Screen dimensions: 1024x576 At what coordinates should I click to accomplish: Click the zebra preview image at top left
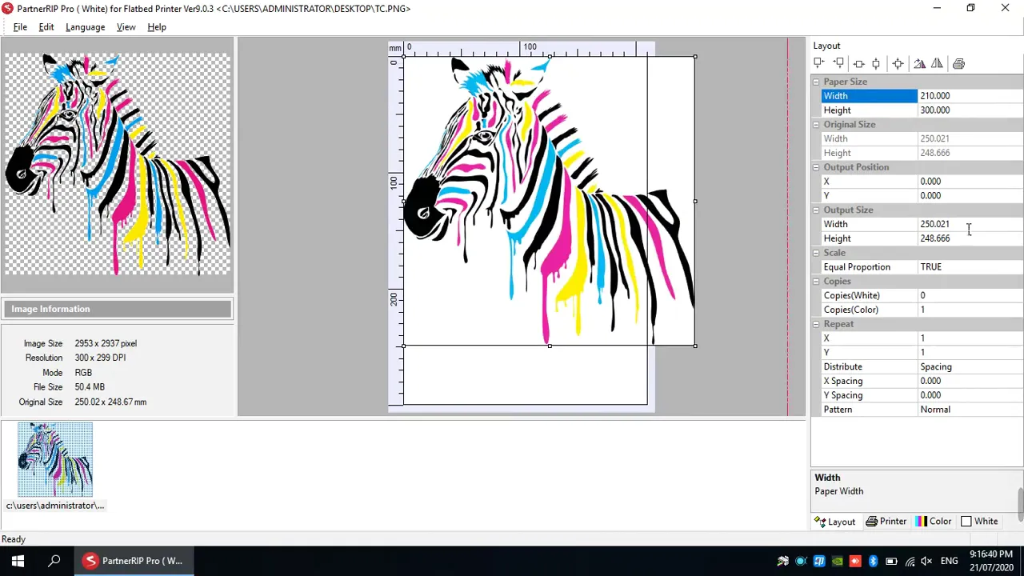(x=118, y=165)
